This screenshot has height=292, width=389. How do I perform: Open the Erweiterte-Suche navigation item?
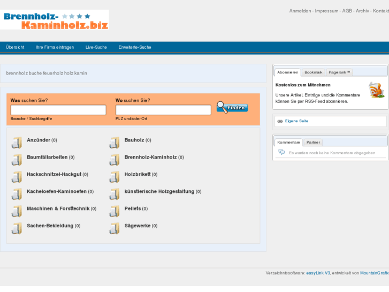click(x=135, y=47)
